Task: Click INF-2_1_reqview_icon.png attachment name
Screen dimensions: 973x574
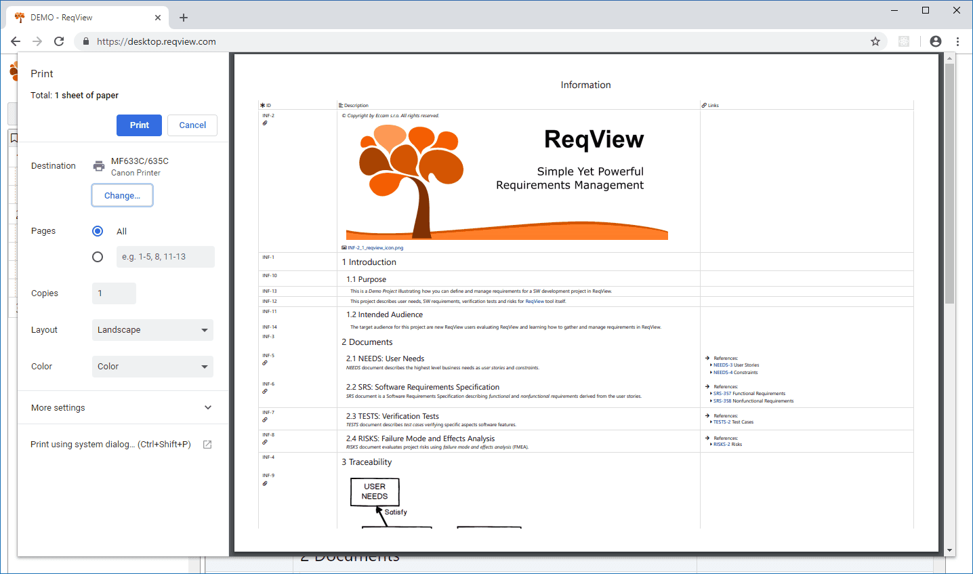Action: click(x=375, y=248)
